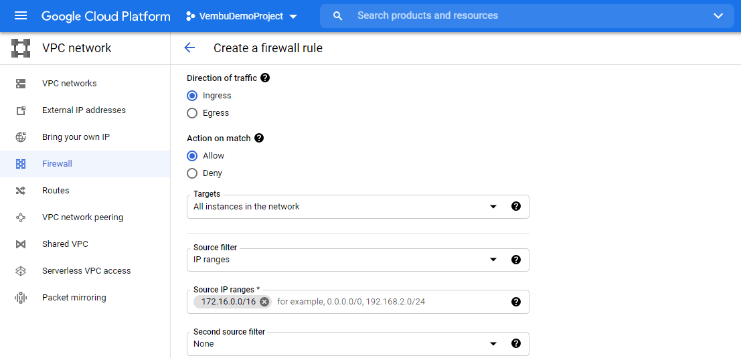Click the Google Cloud Platform logo text

[106, 16]
